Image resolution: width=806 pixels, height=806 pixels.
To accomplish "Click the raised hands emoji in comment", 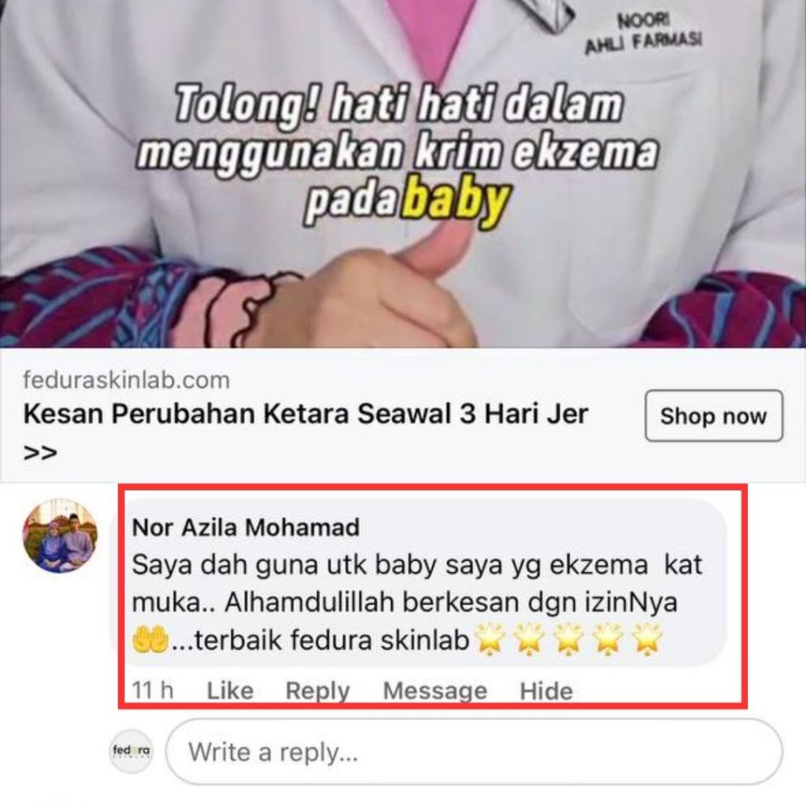I will pyautogui.click(x=150, y=640).
